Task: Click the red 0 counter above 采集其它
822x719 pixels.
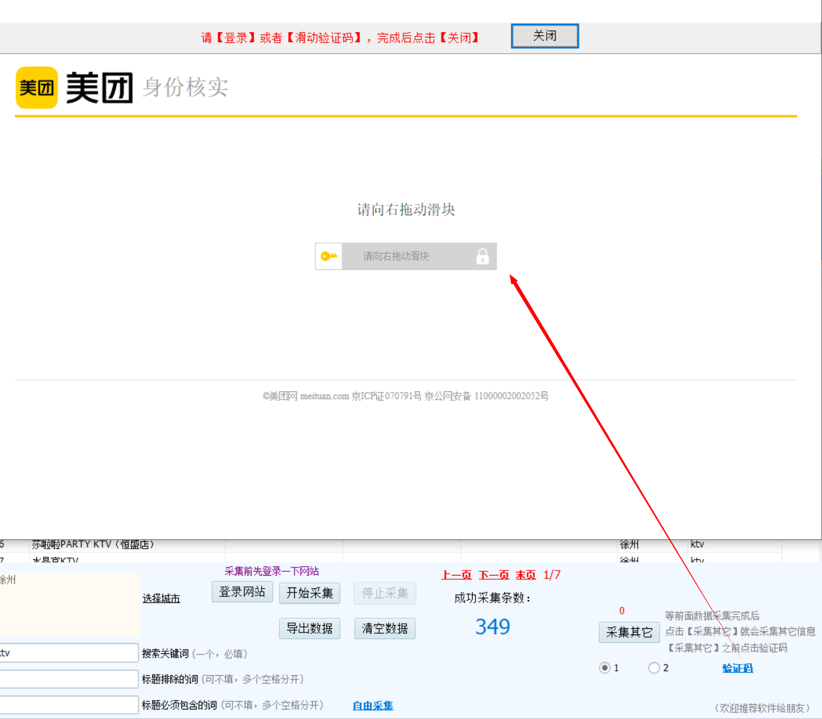Action: (x=622, y=611)
